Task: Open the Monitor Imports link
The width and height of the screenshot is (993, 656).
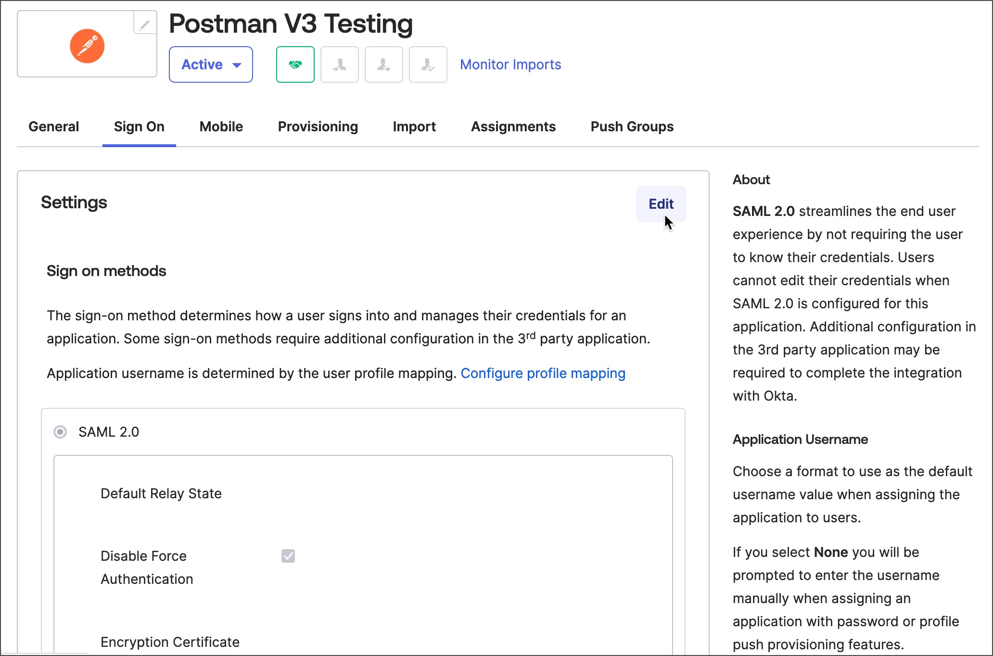Action: tap(510, 64)
